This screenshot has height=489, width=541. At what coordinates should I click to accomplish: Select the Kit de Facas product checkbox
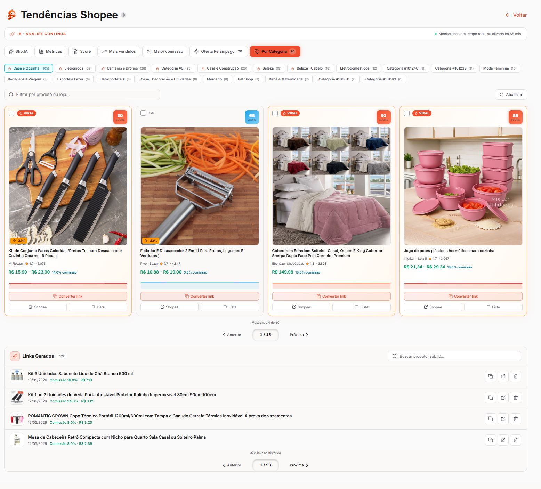(11, 113)
